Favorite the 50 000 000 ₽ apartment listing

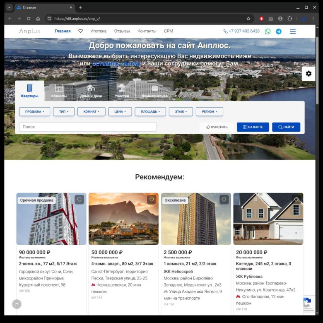click(152, 200)
